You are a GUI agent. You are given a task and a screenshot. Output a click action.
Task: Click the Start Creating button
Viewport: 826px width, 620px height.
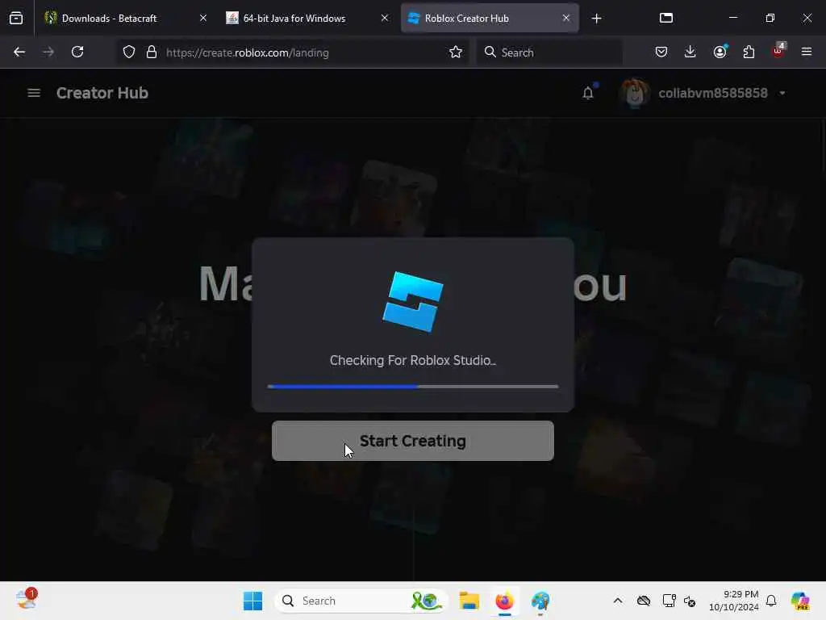coord(413,441)
